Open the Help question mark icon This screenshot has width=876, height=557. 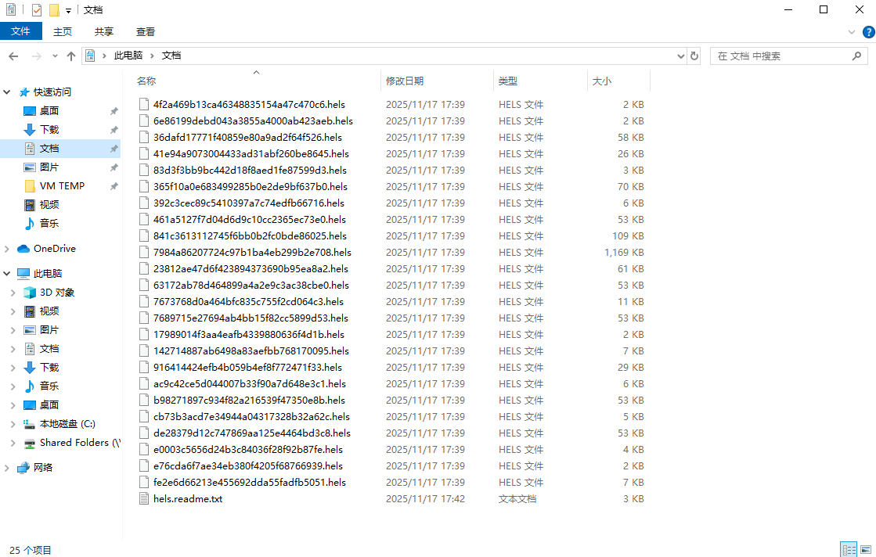[x=868, y=32]
